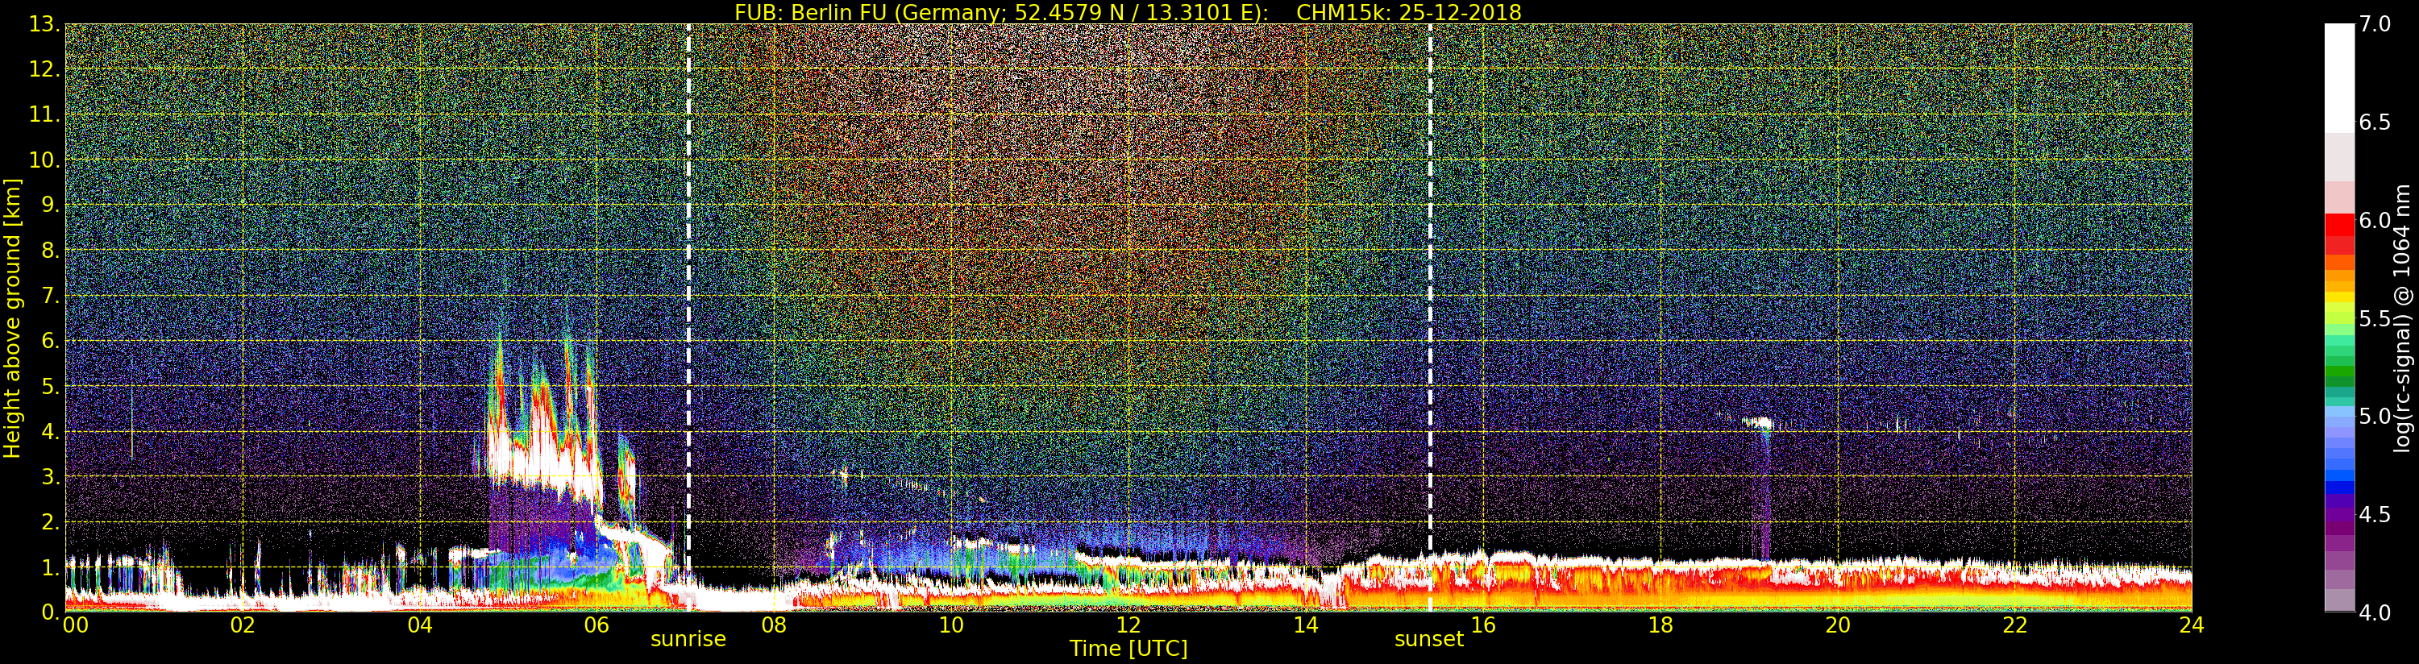
Task: Click the height axis tick for 2 km
Action: 49,521
